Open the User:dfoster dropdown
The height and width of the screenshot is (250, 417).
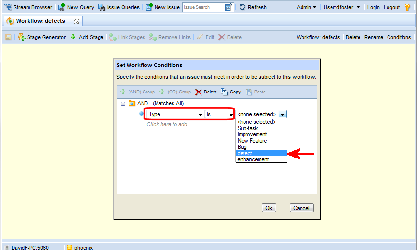(342, 7)
